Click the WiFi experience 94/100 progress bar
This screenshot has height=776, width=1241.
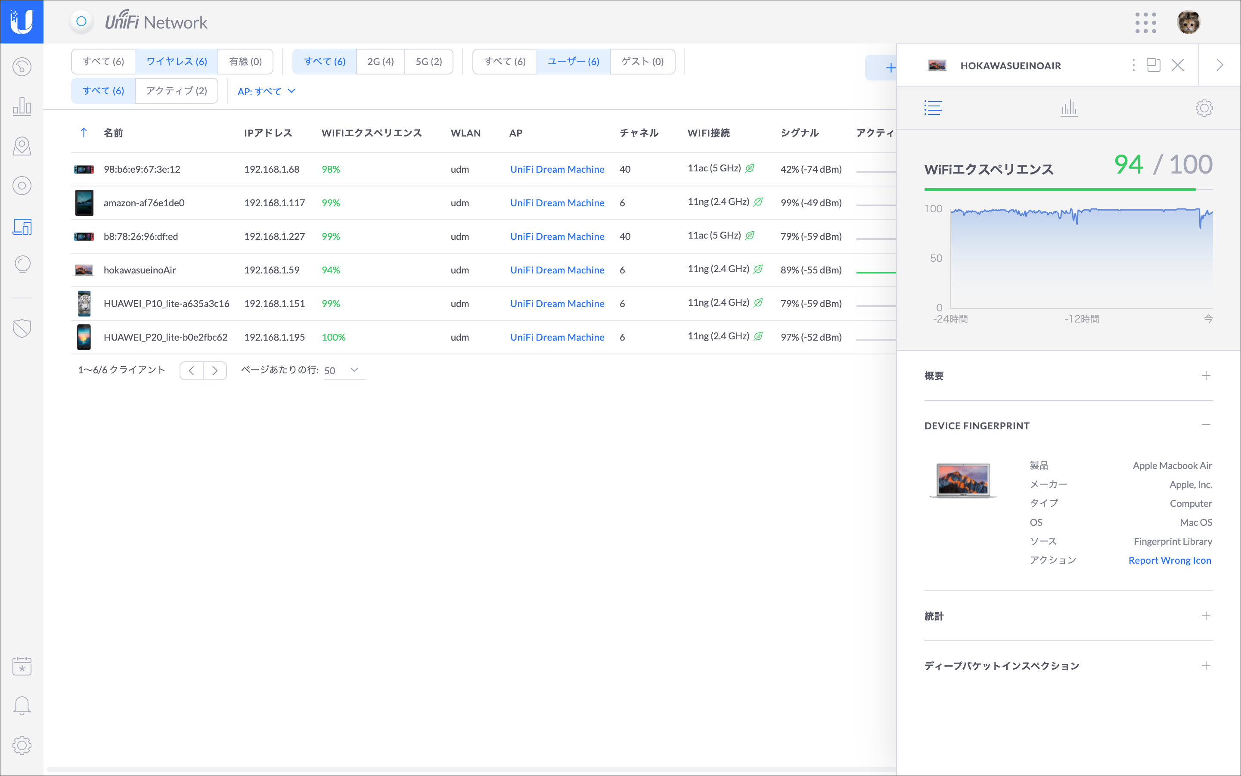point(1068,189)
